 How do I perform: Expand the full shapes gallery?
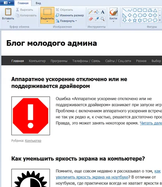coord(160,20)
